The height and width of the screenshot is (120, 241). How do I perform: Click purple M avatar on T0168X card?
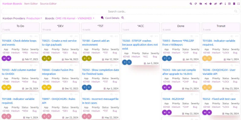(x=4, y=58)
